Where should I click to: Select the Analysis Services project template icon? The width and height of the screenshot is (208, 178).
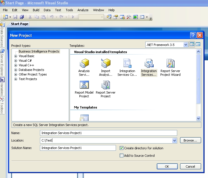[84, 63]
